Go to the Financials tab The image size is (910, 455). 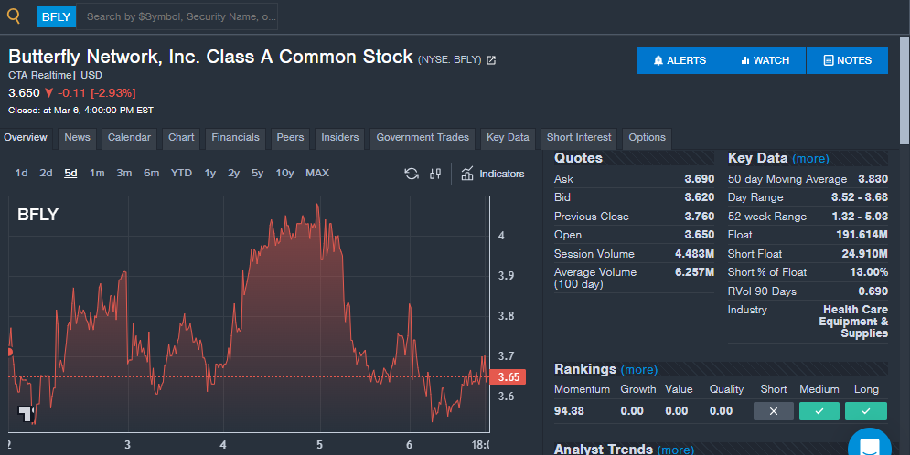click(x=235, y=138)
